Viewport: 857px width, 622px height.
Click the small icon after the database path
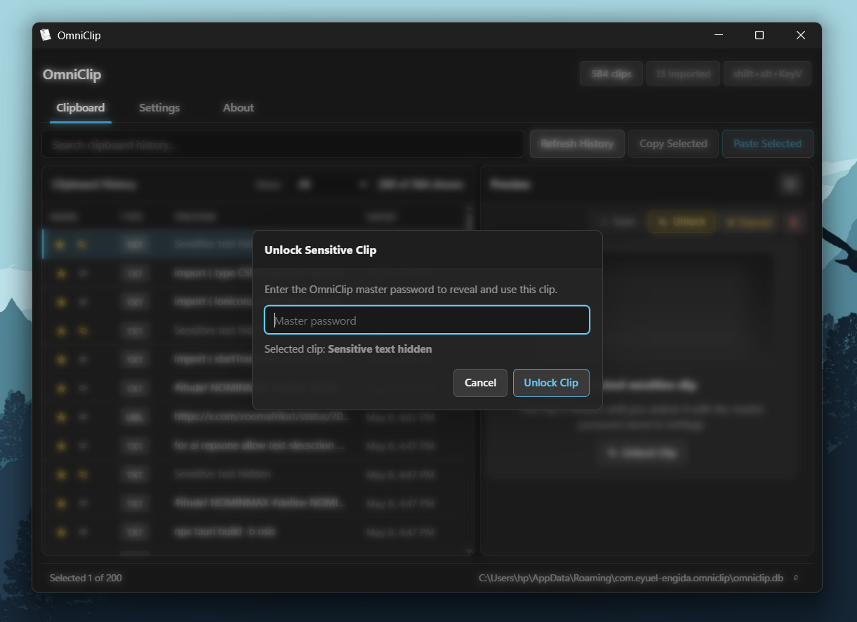[x=796, y=579]
